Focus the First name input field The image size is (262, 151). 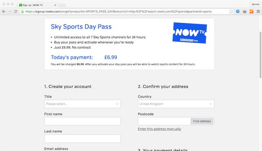pos(82,121)
